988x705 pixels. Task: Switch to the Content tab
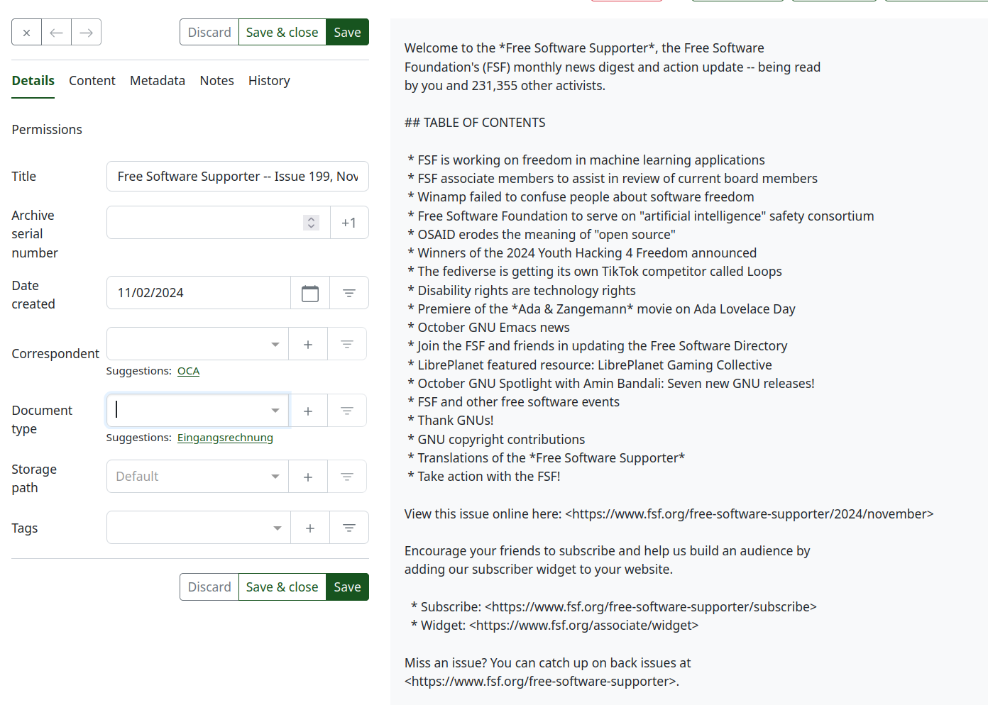click(92, 81)
